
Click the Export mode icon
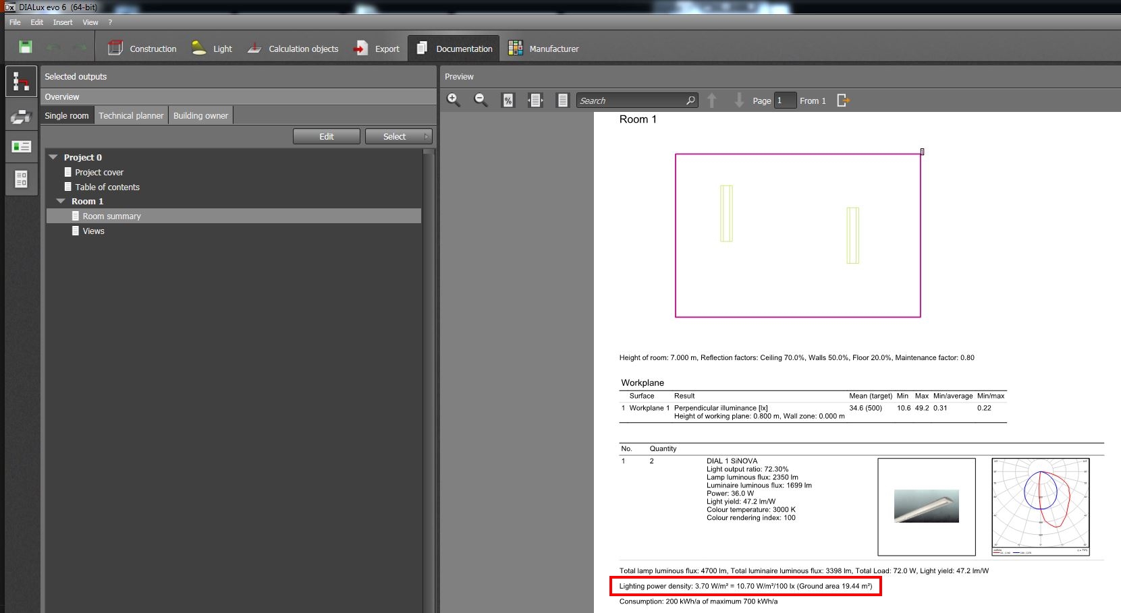coord(377,48)
